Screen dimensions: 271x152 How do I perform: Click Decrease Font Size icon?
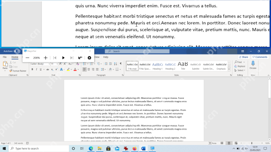pyautogui.click(x=65, y=64)
